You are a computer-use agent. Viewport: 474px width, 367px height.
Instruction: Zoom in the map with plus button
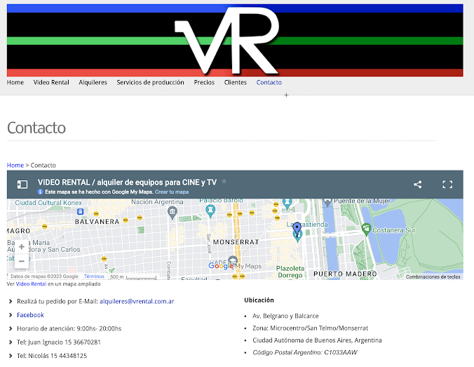[x=22, y=246]
